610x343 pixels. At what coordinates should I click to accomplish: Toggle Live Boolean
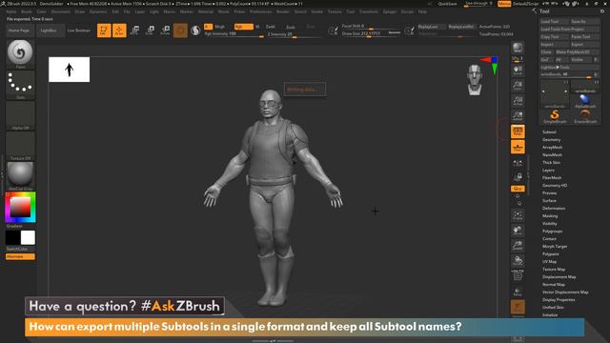(x=78, y=30)
